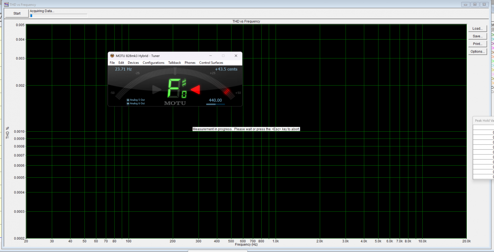This screenshot has width=494, height=252.
Task: Click the Acquiring Data progress bar
Action: click(59, 15)
